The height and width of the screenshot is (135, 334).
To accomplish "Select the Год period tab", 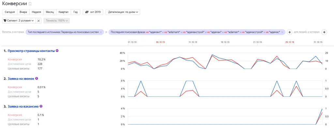I will point(75,12).
